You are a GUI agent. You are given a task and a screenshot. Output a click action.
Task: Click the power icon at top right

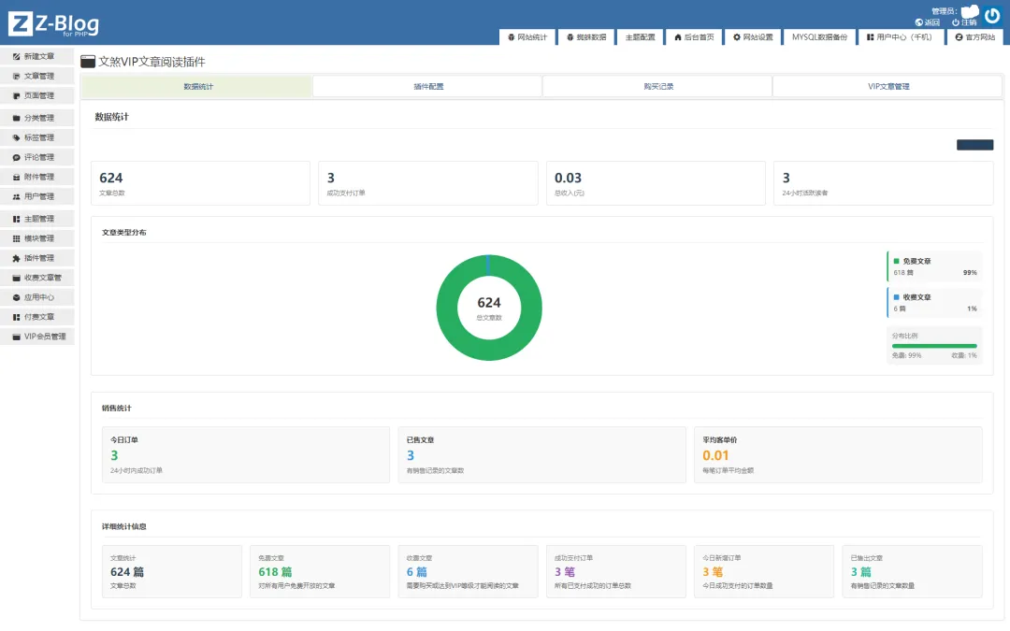click(992, 16)
